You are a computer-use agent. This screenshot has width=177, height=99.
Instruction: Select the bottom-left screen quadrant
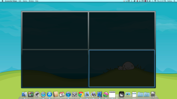[55, 68]
